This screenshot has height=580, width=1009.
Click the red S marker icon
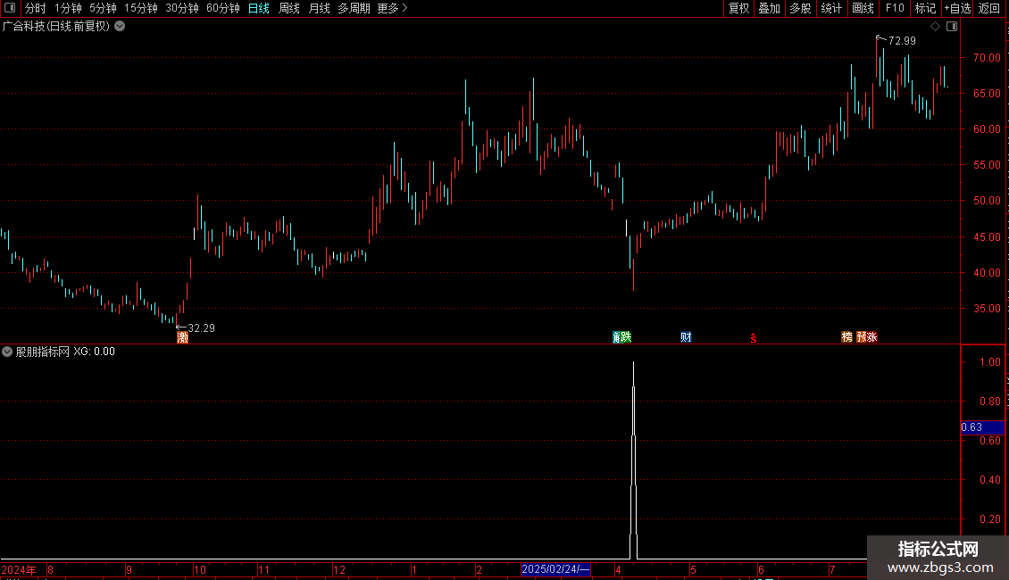754,337
